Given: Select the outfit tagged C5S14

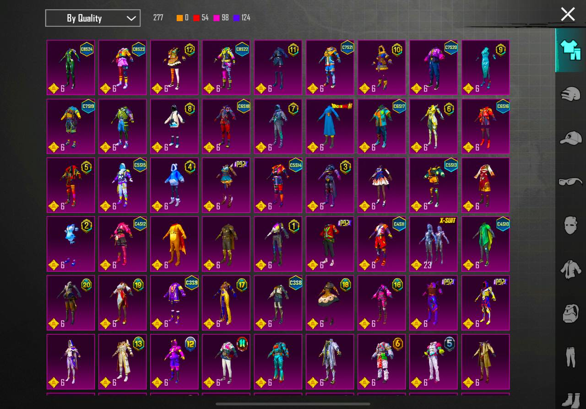Looking at the screenshot, I should [278, 185].
